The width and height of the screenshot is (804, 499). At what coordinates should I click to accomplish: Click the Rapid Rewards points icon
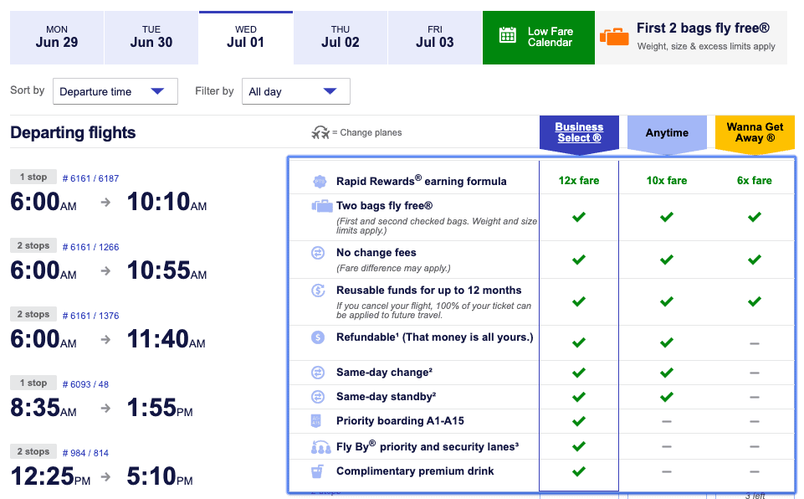[x=319, y=181]
